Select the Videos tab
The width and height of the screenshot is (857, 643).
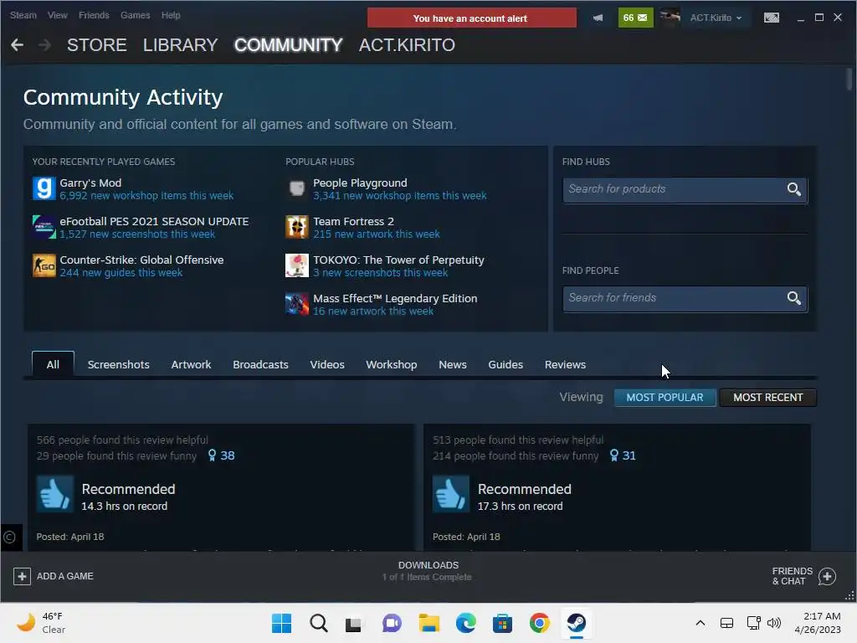click(327, 365)
